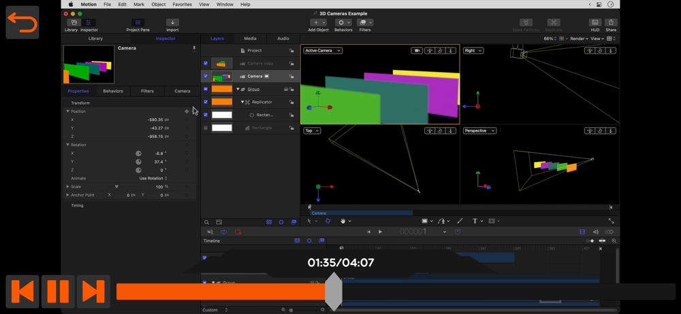This screenshot has width=681, height=314.
Task: Skip to the previous video
Action: point(22,291)
